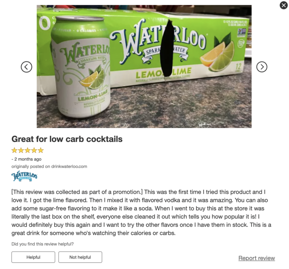This screenshot has height=269, width=289.
Task: Advance to the next review photo
Action: pyautogui.click(x=262, y=67)
